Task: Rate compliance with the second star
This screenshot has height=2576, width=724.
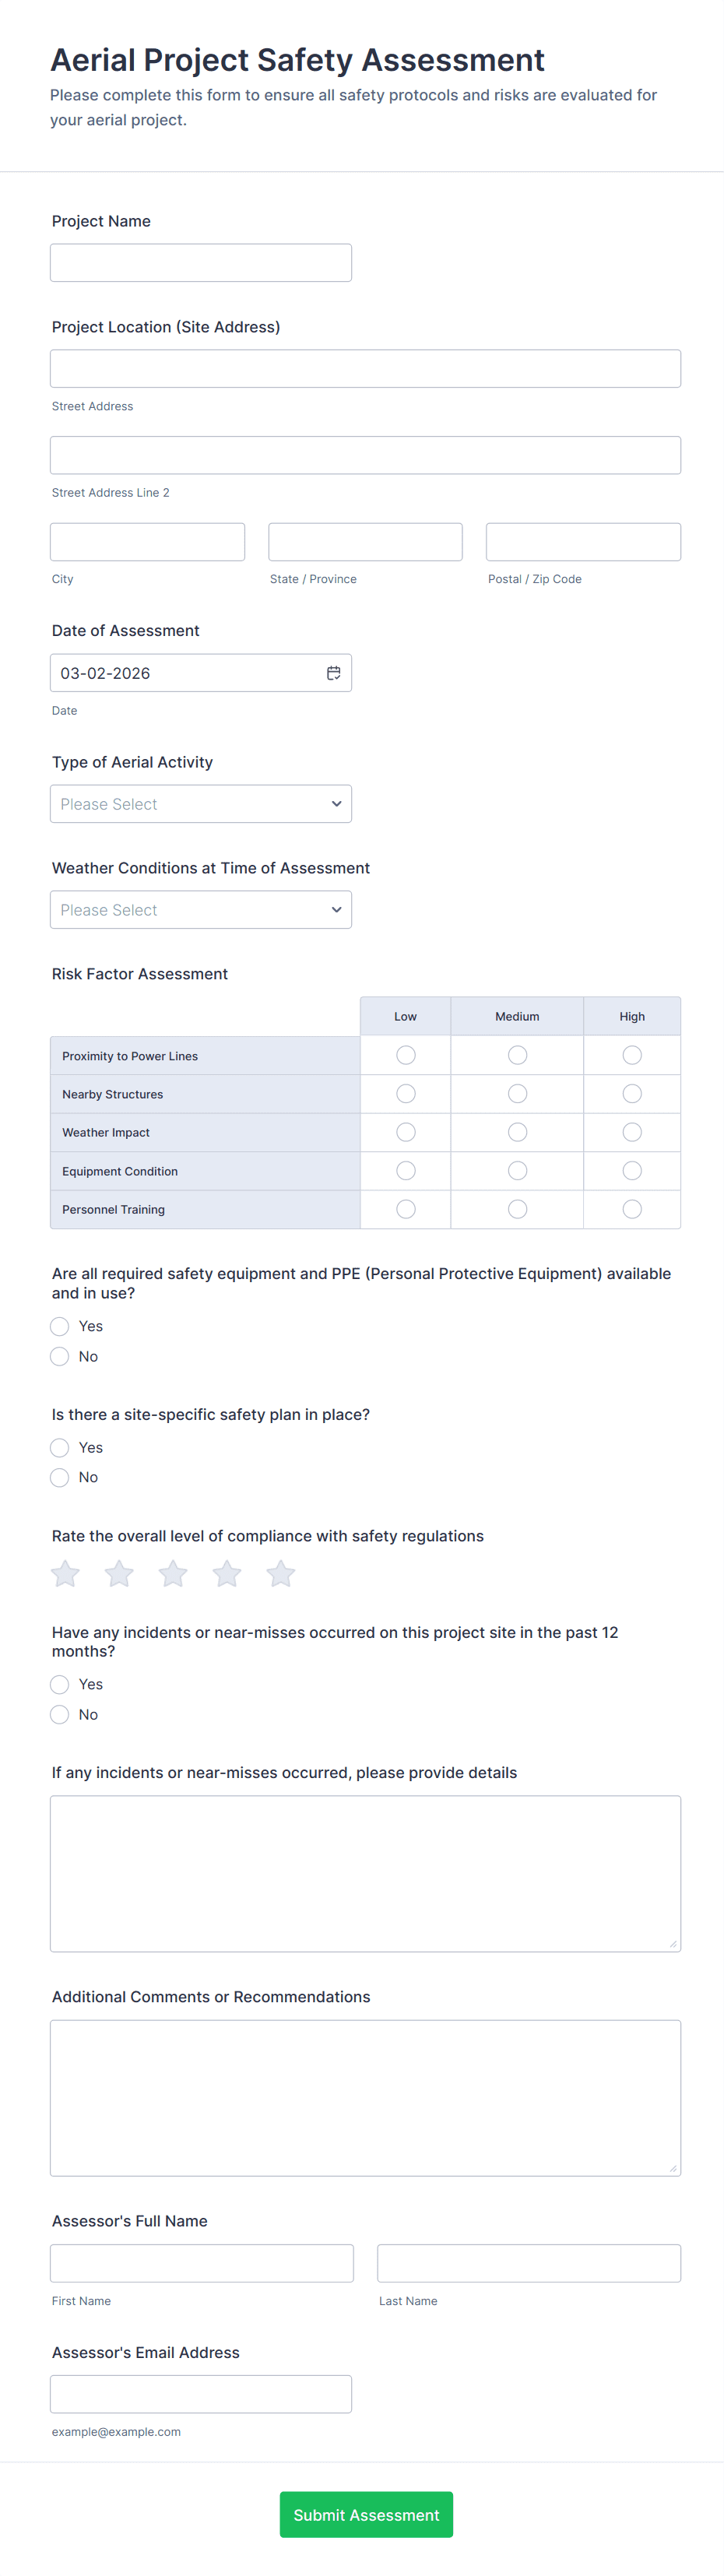Action: click(x=119, y=1574)
